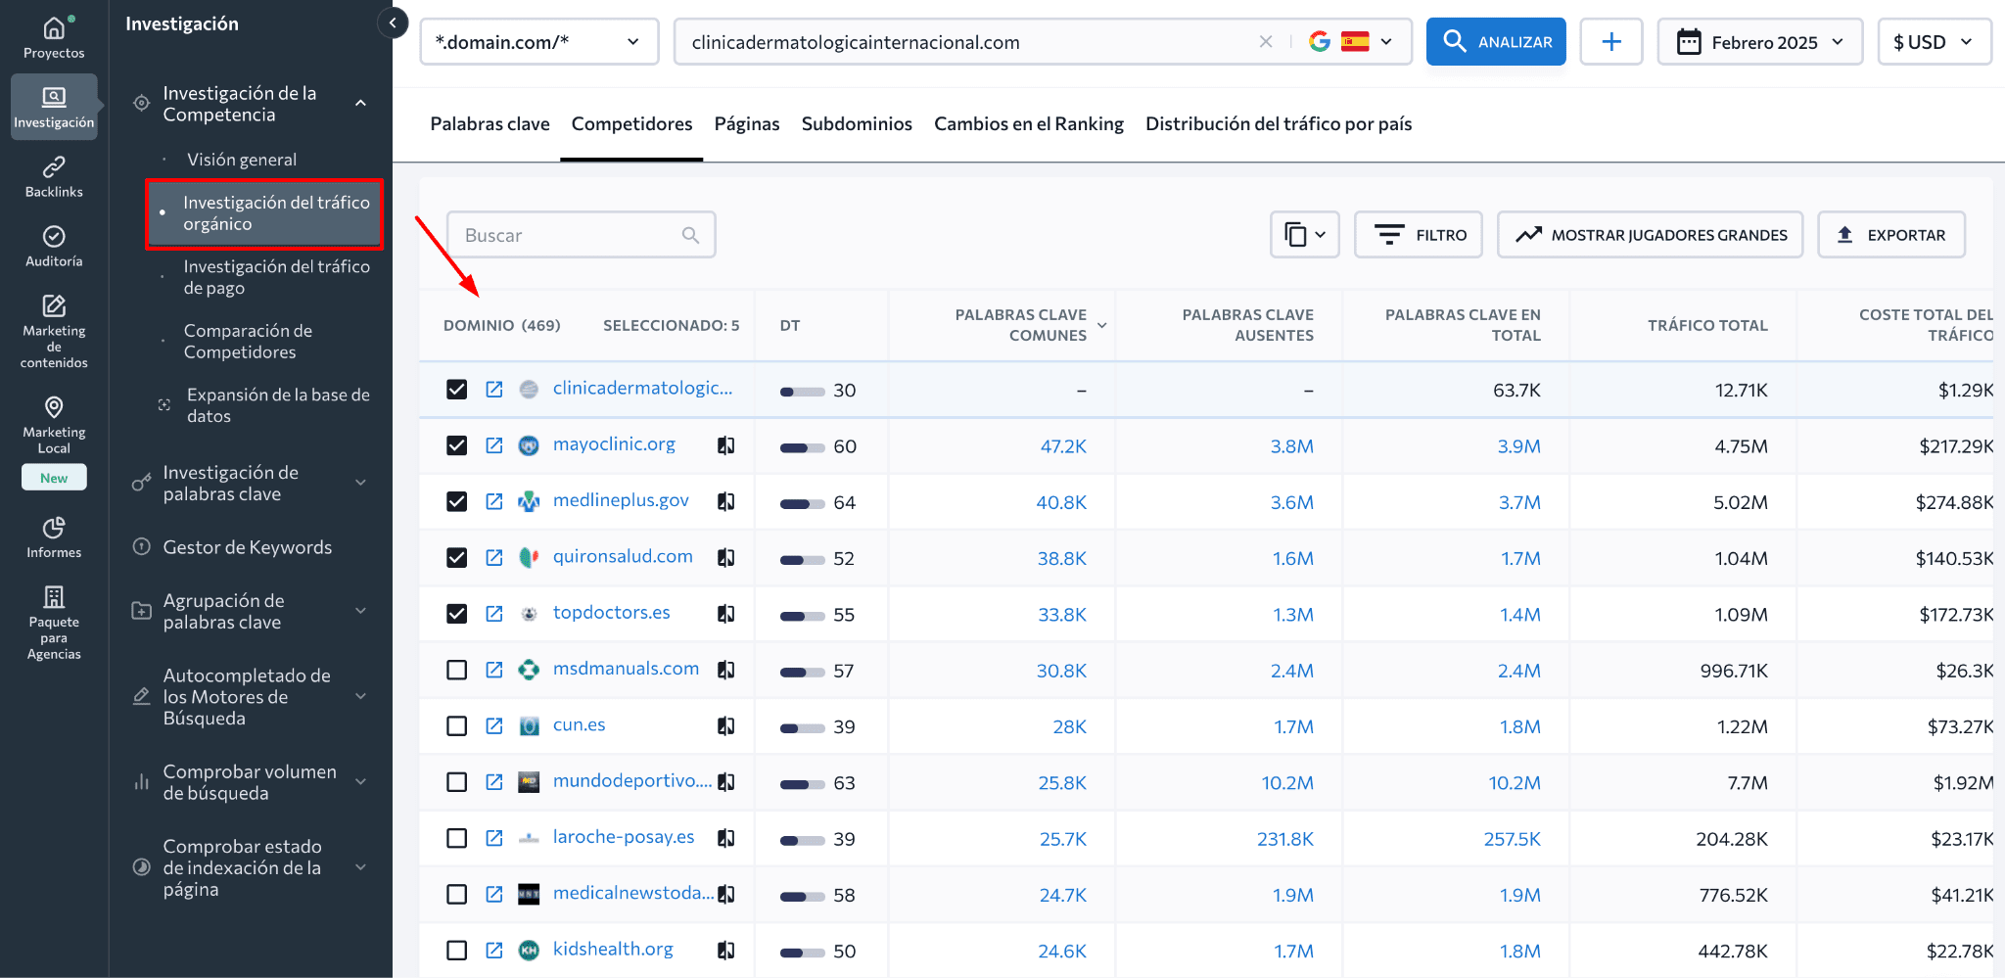2005x978 pixels.
Task: Check the cun.es checkbox
Action: pos(456,725)
